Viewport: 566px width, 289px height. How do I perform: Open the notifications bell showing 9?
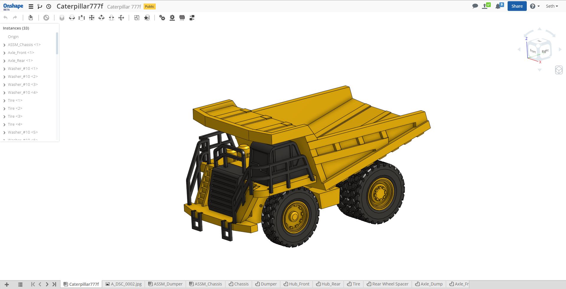pyautogui.click(x=499, y=6)
